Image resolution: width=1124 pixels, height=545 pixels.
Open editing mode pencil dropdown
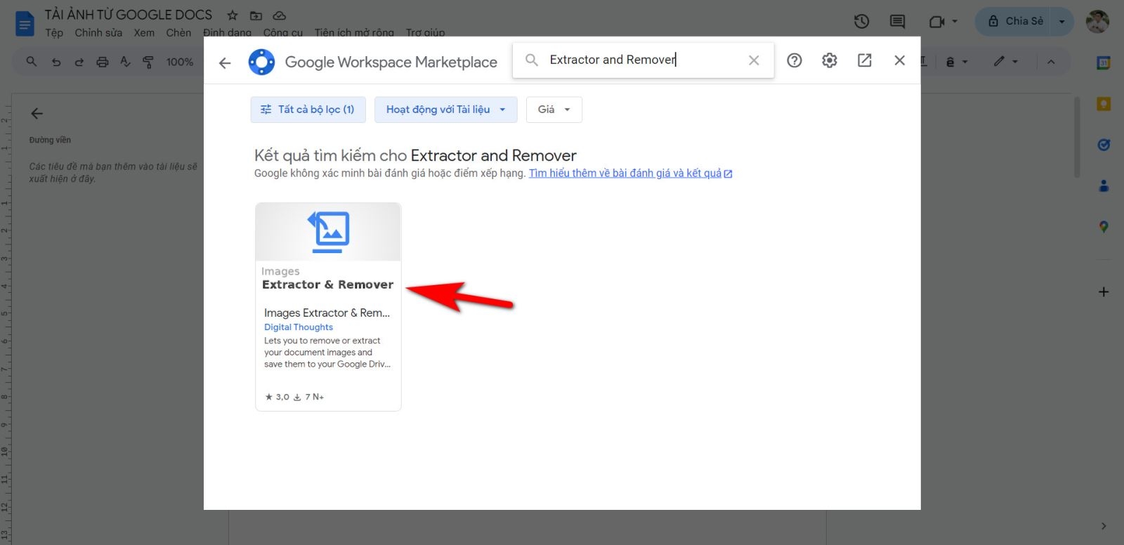pos(1005,62)
